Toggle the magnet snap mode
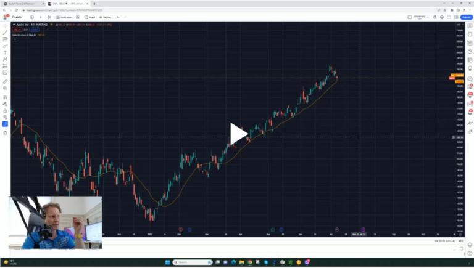474x268 pixels. tap(5, 97)
